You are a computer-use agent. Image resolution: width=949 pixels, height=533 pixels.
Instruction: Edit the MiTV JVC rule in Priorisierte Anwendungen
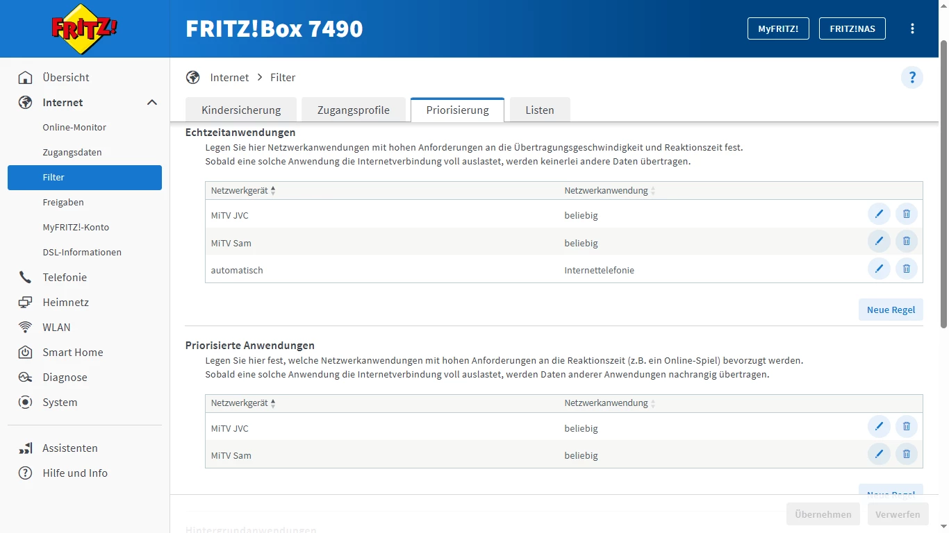(x=879, y=426)
